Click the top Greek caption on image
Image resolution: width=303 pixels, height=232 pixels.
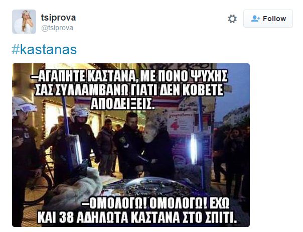(129, 90)
